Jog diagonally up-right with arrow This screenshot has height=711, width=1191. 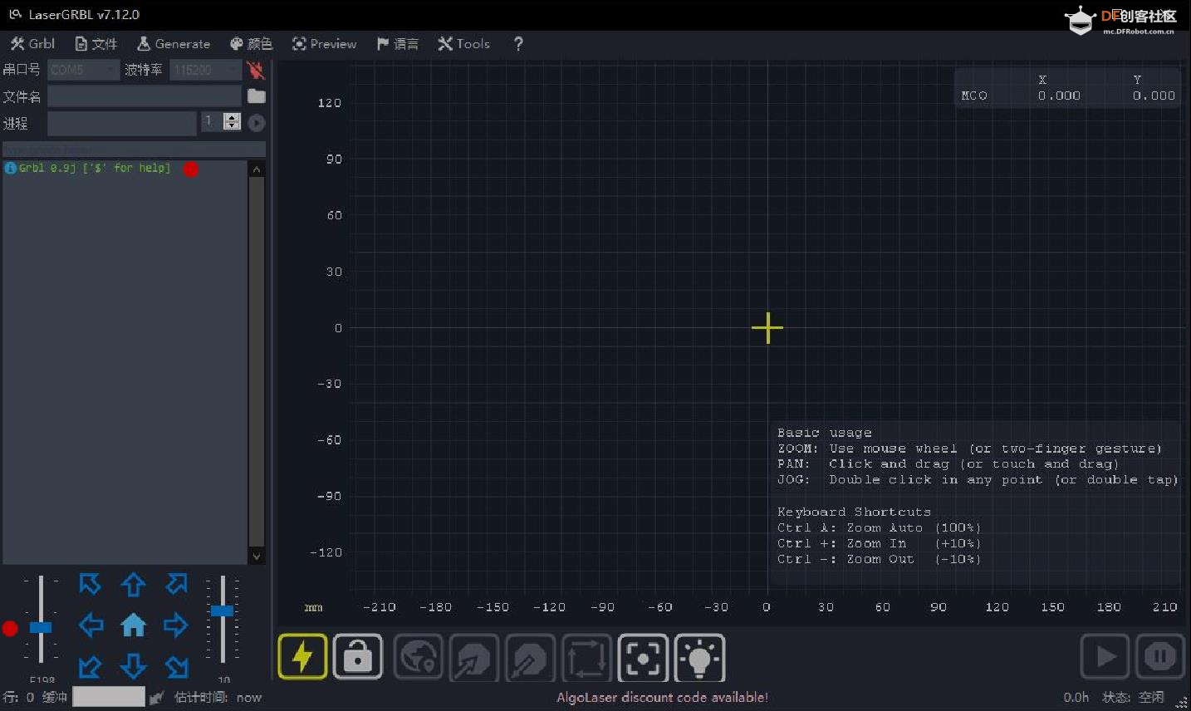pos(176,584)
